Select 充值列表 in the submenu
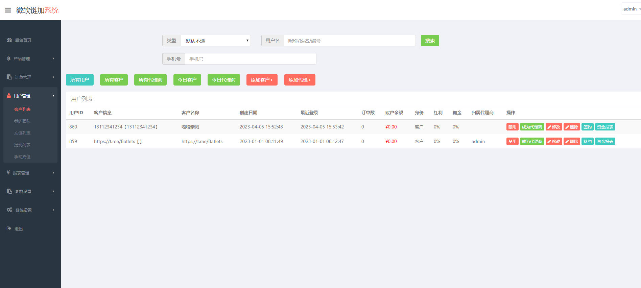This screenshot has width=641, height=288. click(x=22, y=133)
